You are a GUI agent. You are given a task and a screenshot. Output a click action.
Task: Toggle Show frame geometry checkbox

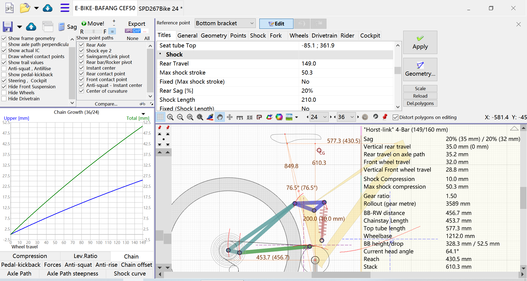coord(4,38)
